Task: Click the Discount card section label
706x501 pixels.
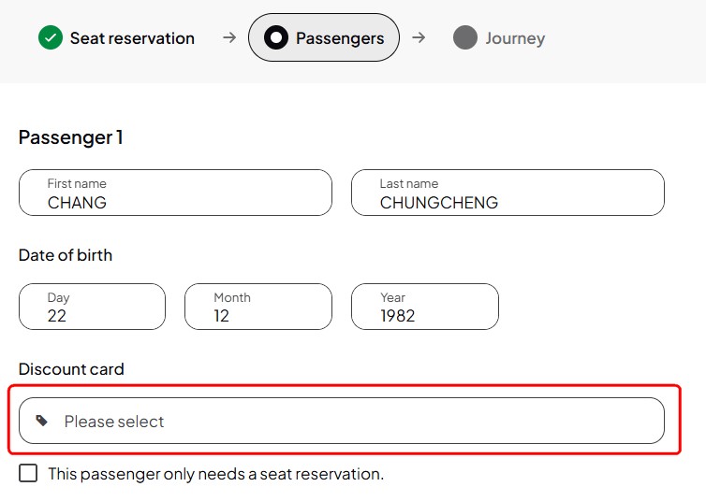Action: pyautogui.click(x=71, y=369)
